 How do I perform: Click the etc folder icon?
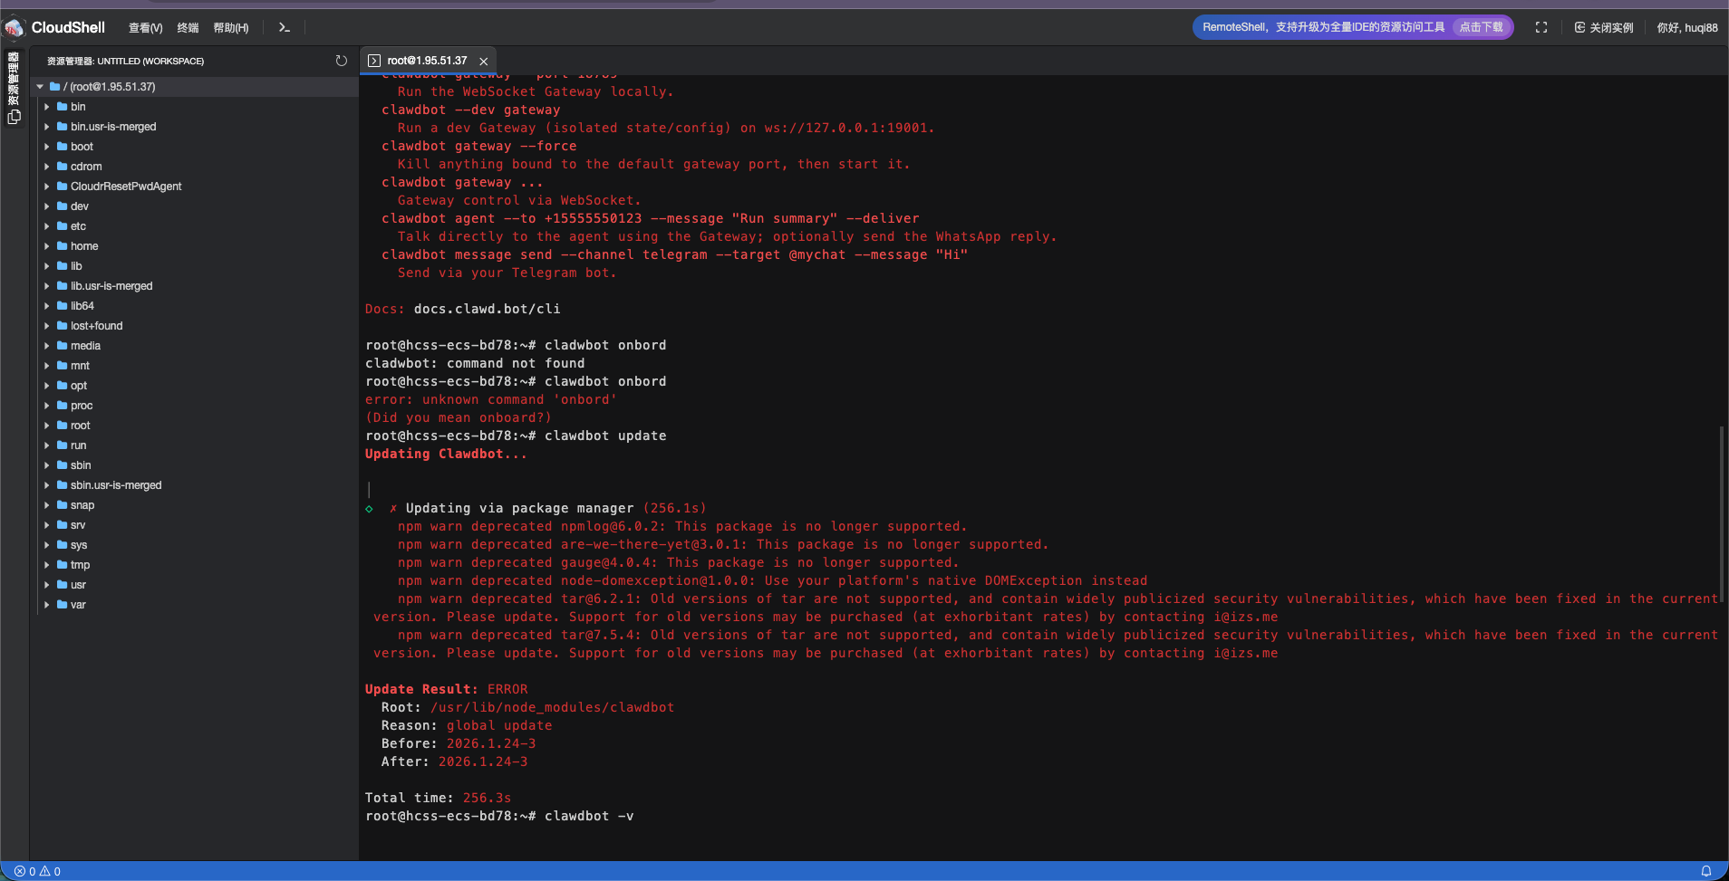(63, 226)
